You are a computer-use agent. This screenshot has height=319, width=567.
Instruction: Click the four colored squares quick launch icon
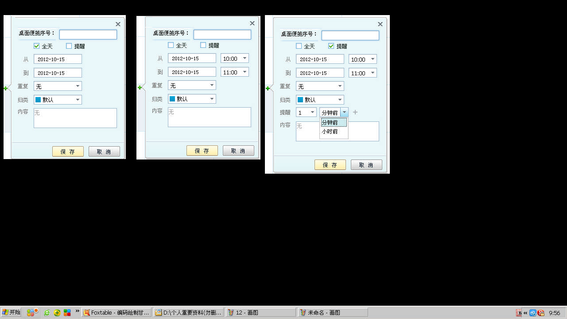tap(67, 313)
